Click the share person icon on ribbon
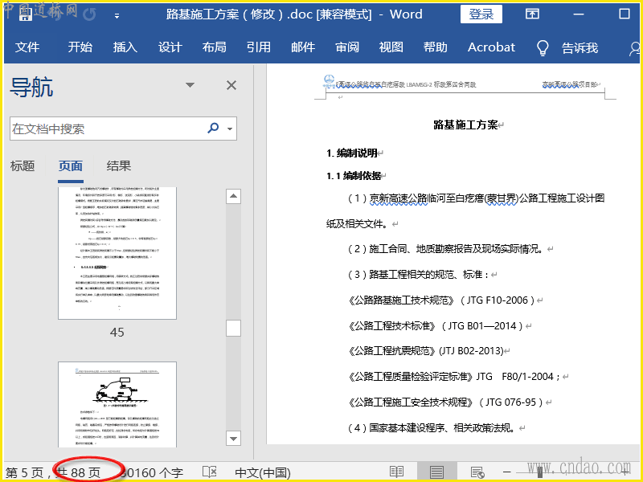Image resolution: width=643 pixels, height=482 pixels. (x=634, y=48)
